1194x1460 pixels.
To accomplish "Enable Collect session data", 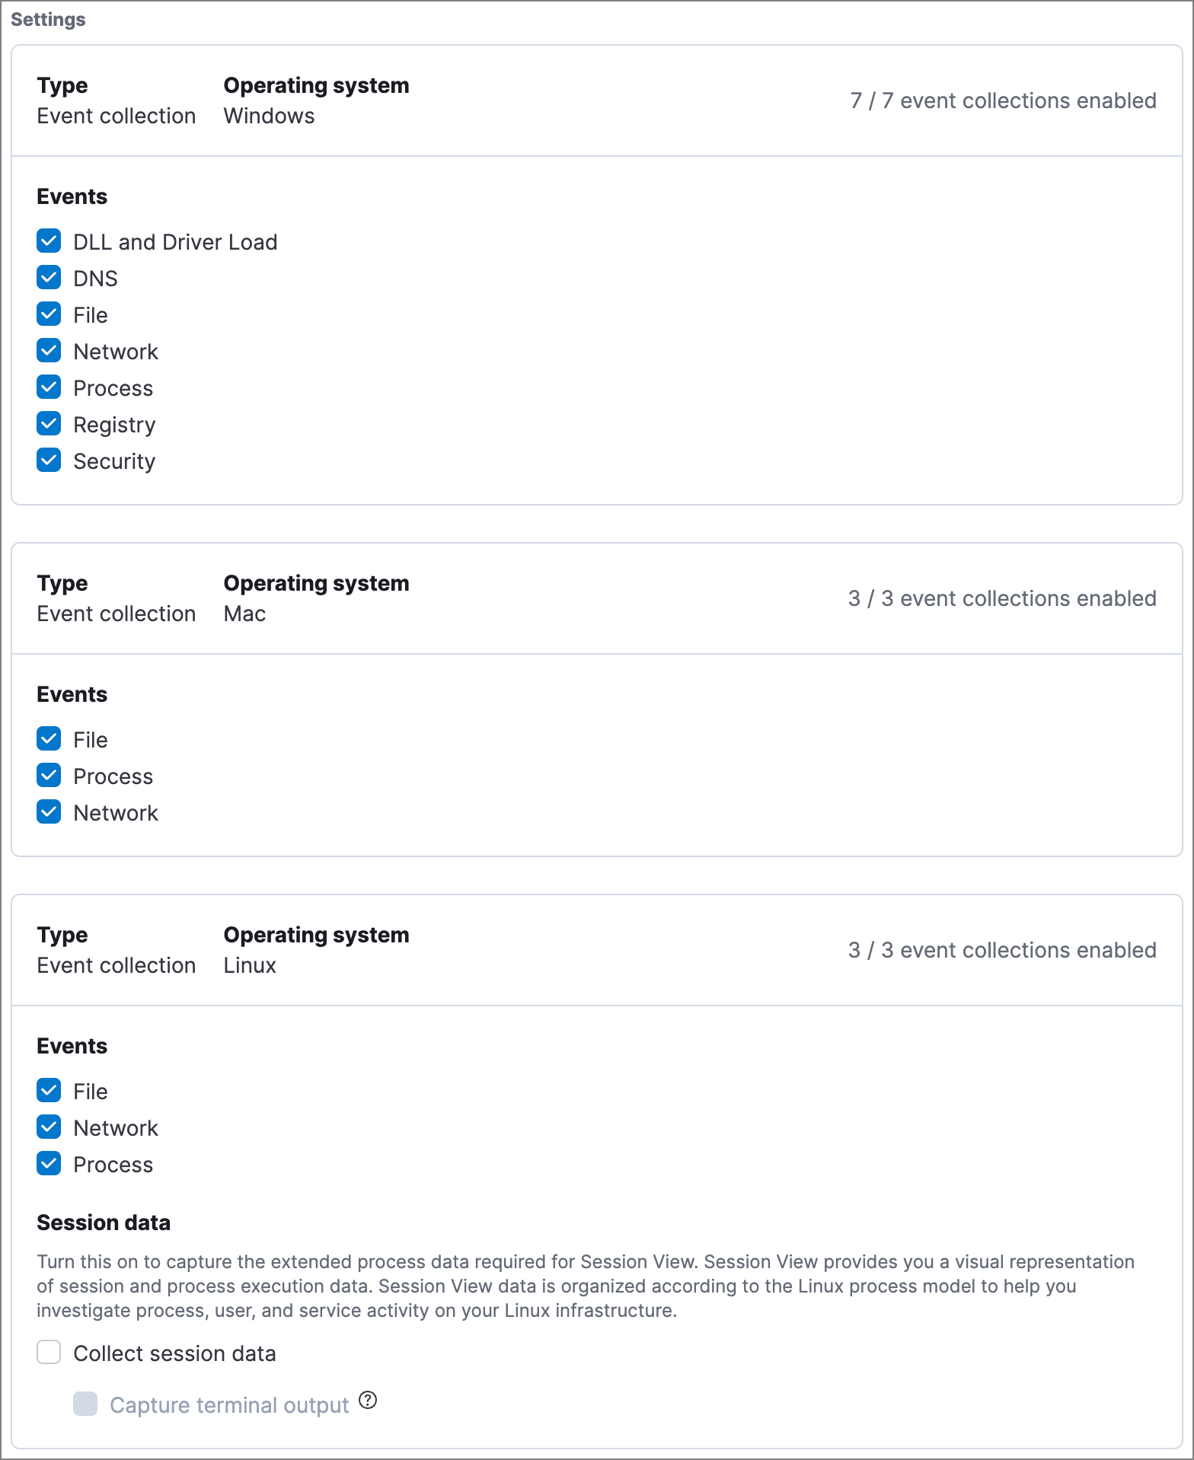I will click(x=49, y=1353).
